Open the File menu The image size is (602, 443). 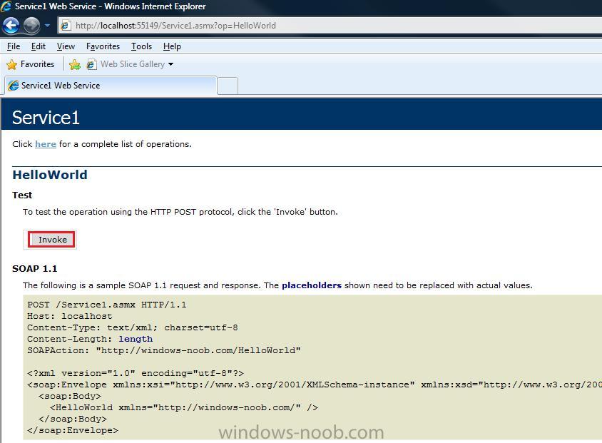(14, 46)
